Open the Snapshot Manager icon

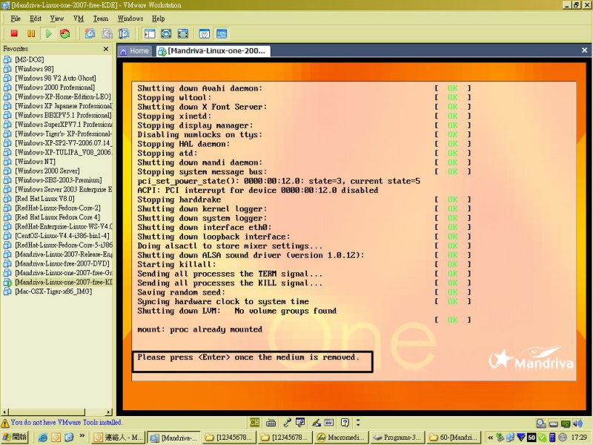point(124,33)
